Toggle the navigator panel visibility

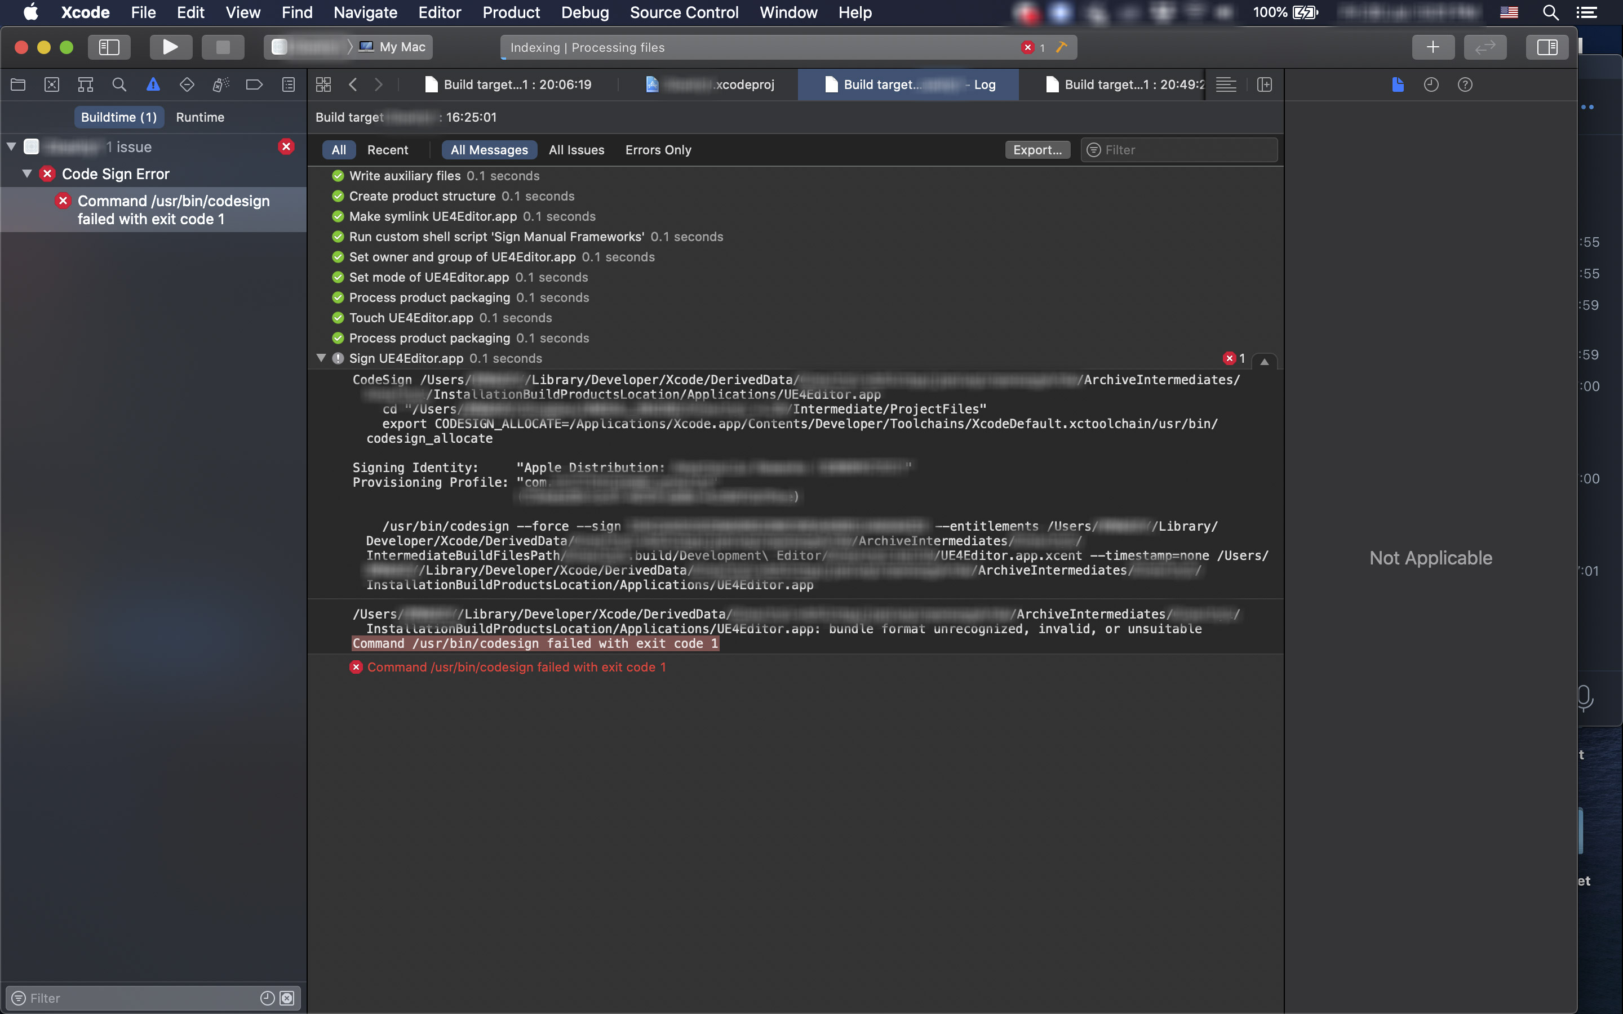tap(109, 47)
